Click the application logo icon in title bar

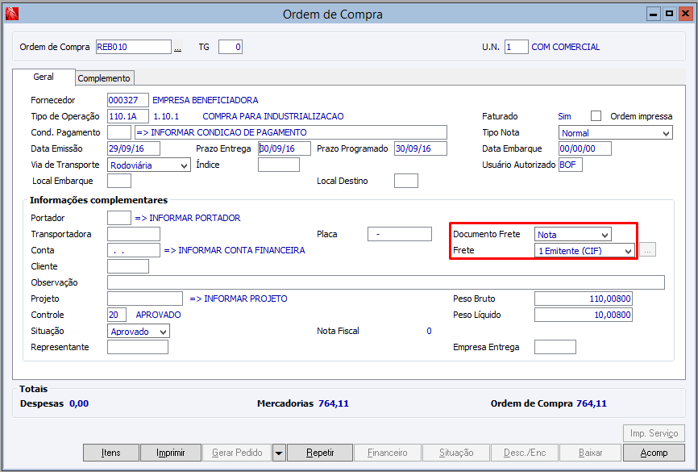(11, 14)
